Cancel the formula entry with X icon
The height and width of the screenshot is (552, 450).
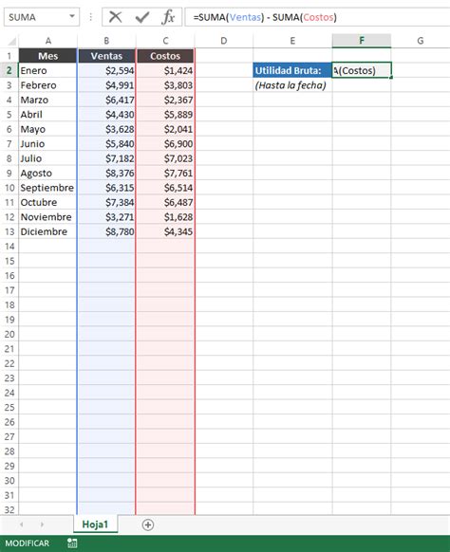[115, 17]
